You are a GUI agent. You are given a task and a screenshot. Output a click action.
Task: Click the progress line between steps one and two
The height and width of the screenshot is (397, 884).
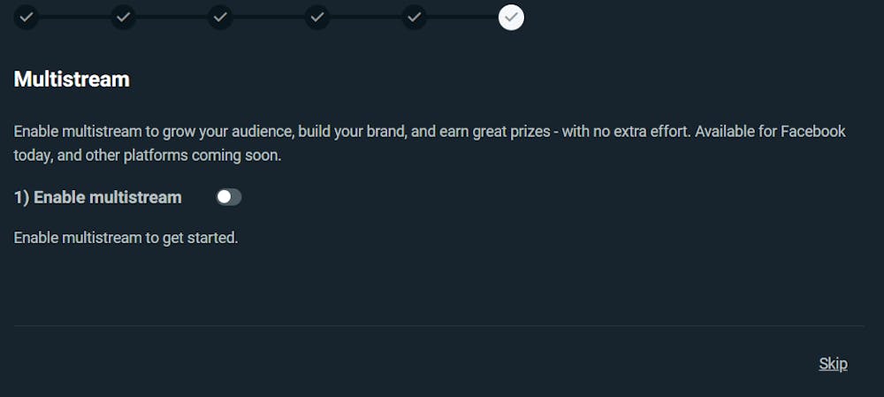tap(74, 18)
